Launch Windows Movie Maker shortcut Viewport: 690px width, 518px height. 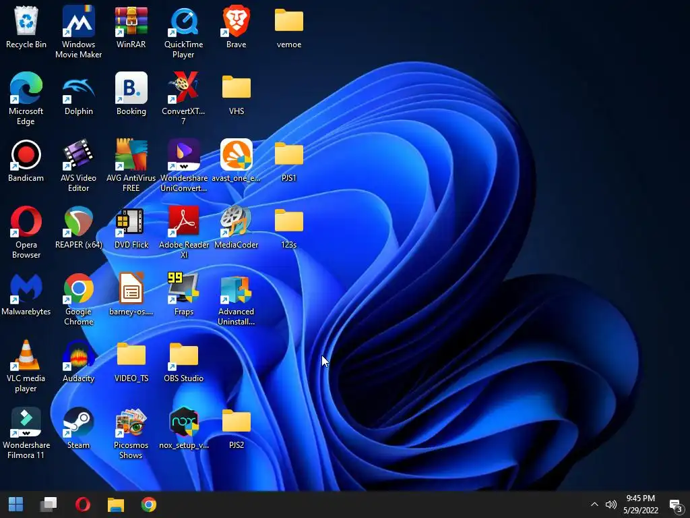coord(78,32)
